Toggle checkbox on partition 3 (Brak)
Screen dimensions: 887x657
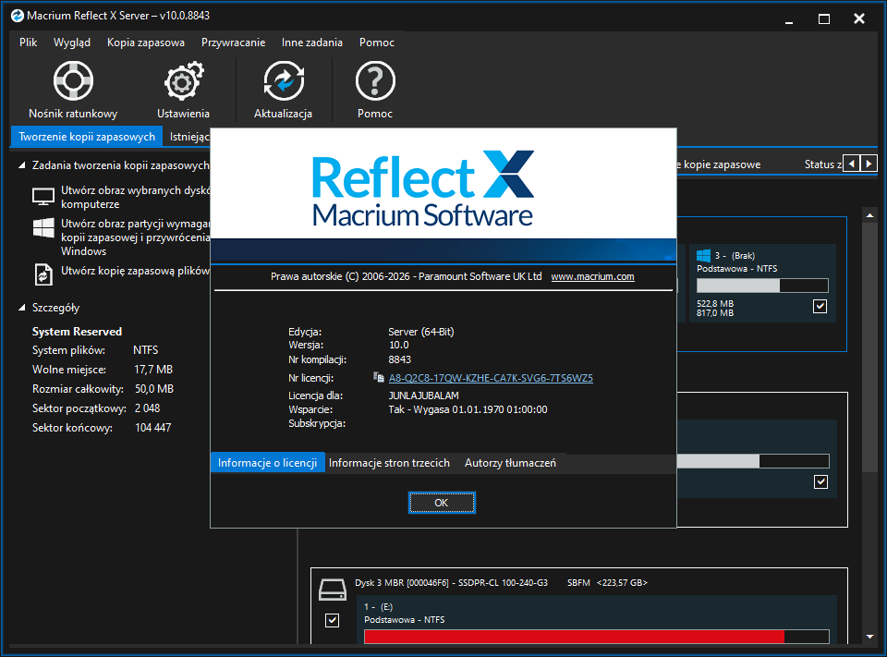click(x=820, y=306)
